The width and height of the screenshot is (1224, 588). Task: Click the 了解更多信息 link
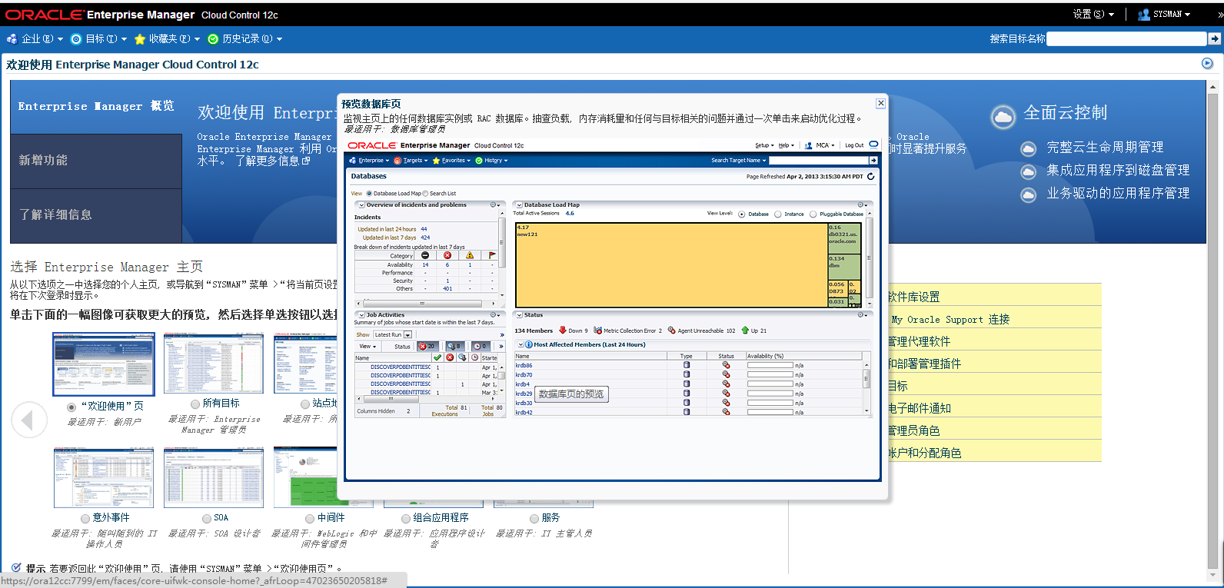point(273,161)
